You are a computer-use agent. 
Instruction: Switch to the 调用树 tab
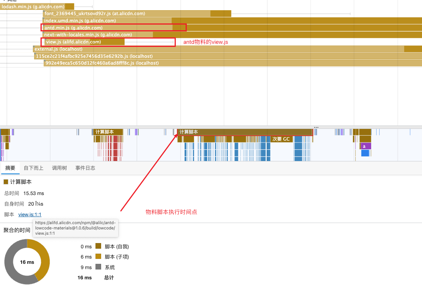[59, 168]
